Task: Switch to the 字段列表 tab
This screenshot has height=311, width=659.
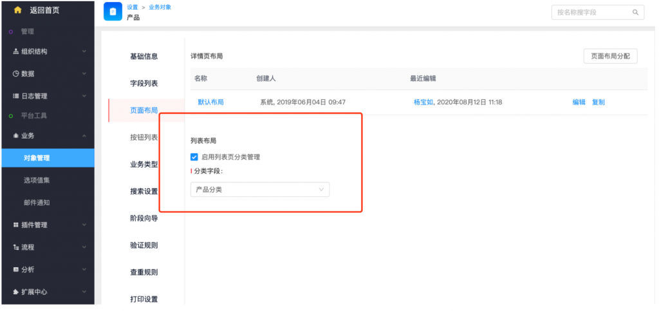Action: pos(144,84)
